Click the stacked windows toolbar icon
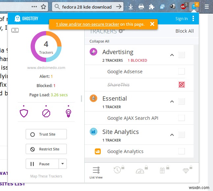This screenshot has height=191, width=213. (162, 7)
